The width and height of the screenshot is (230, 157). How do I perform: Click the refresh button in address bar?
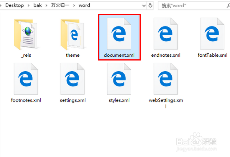(x=150, y=6)
